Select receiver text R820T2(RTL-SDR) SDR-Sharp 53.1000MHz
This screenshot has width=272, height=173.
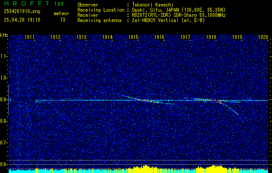(x=179, y=15)
